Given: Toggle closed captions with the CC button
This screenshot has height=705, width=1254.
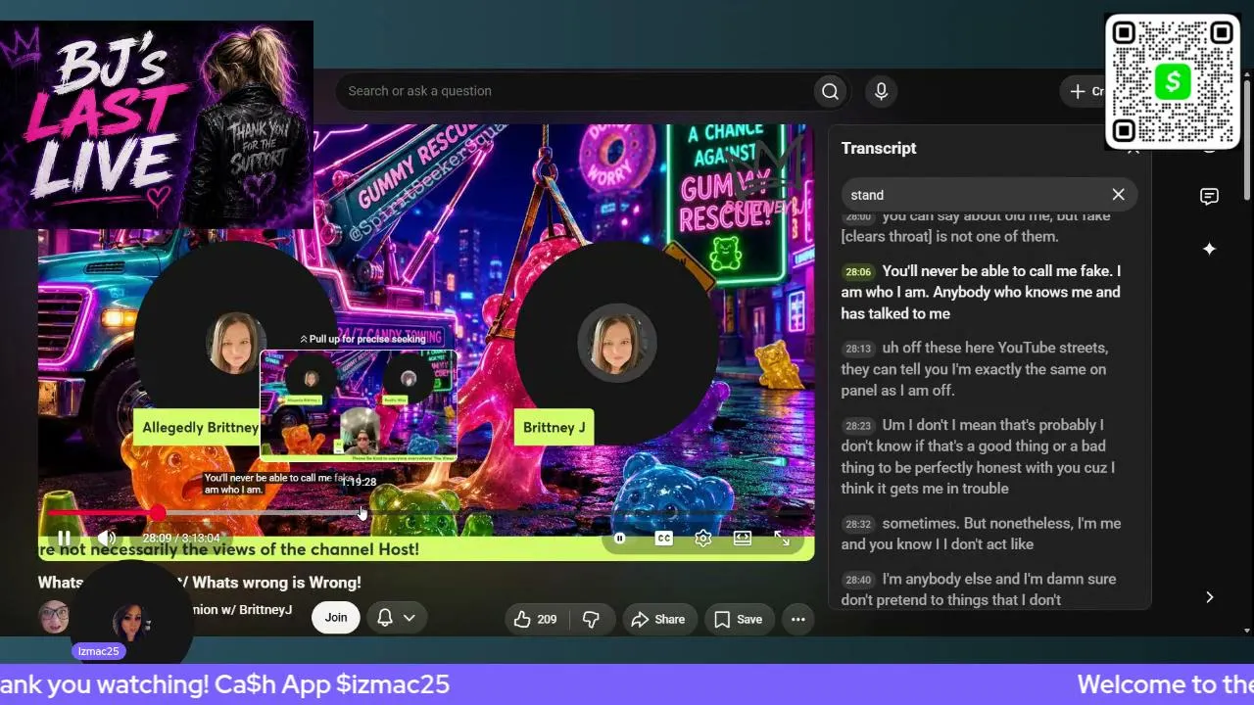Looking at the screenshot, I should 663,538.
